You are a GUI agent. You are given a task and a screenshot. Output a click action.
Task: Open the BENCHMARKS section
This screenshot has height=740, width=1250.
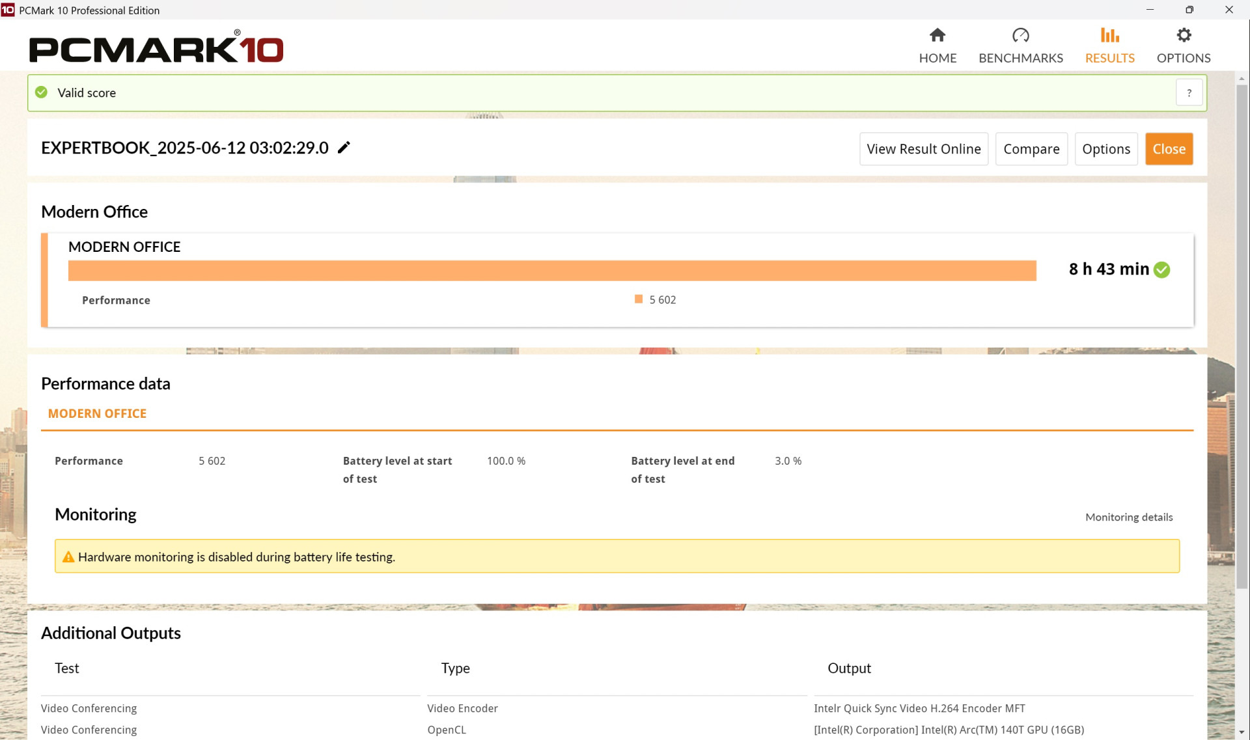coord(1020,46)
